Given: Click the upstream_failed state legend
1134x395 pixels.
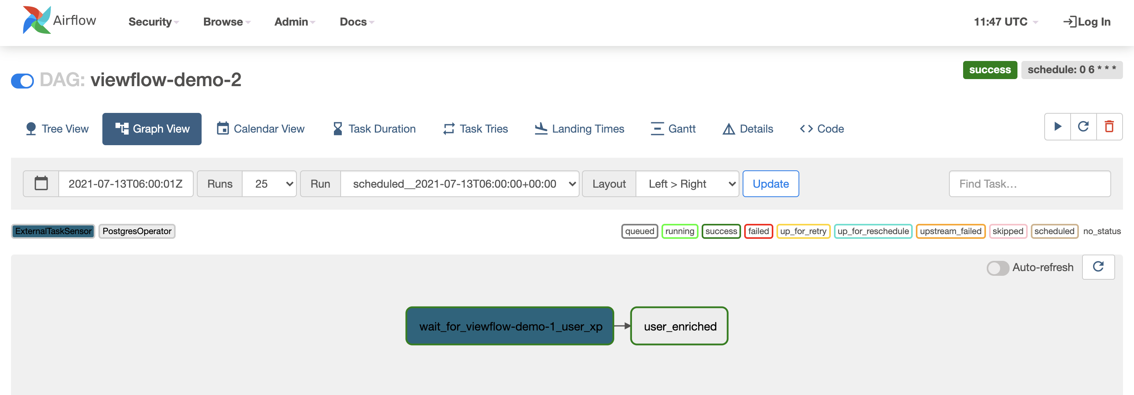Looking at the screenshot, I should (x=950, y=231).
